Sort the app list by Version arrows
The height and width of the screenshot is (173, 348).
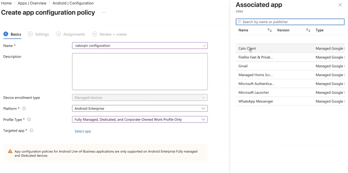coord(308,30)
